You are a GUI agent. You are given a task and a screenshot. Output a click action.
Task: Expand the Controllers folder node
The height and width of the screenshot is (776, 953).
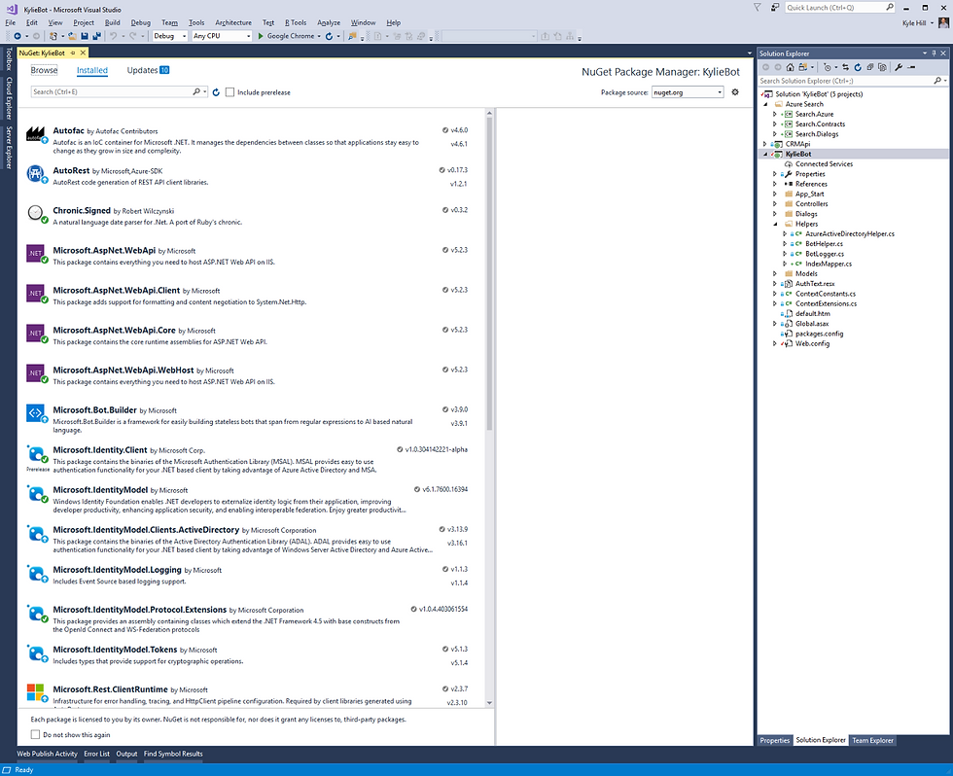pos(775,204)
